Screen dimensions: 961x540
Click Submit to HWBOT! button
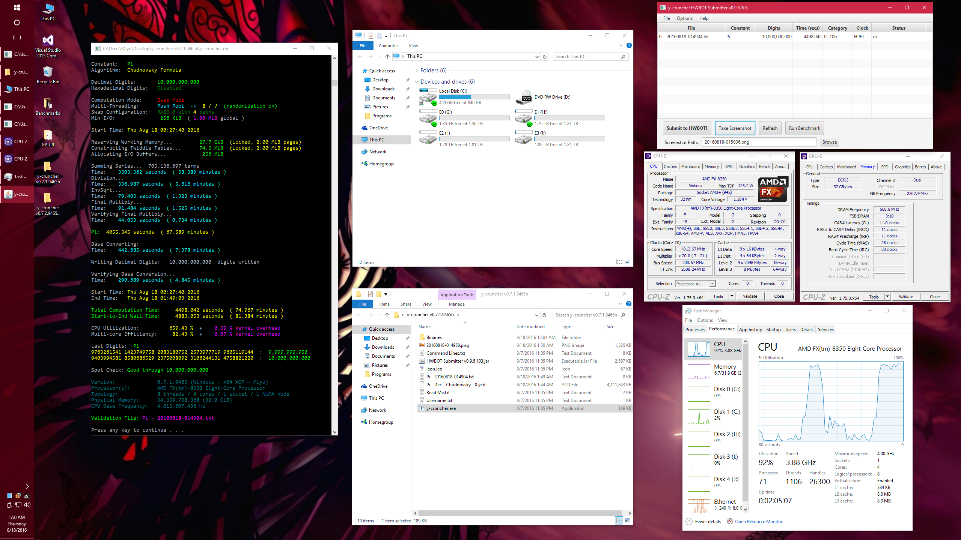[687, 128]
